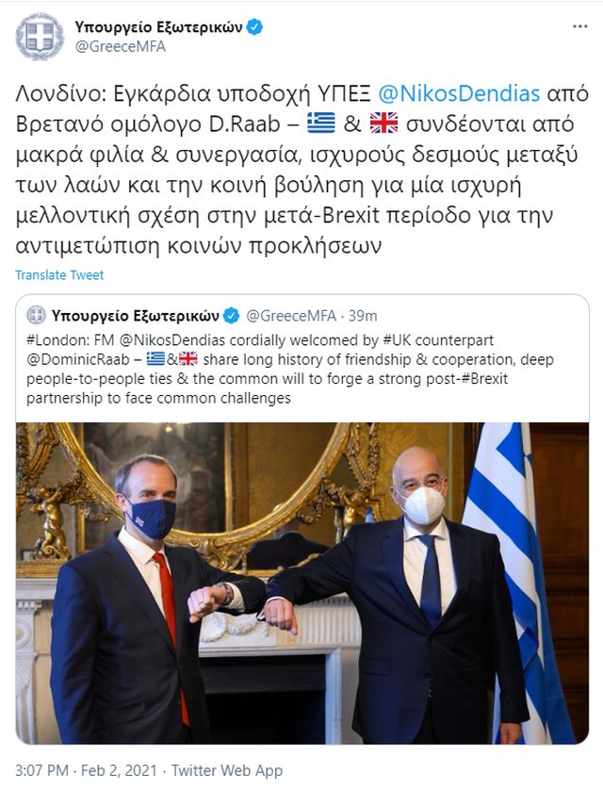Open the quoted tweet's @GreeceMFA handle
Image resolution: width=603 pixels, height=791 pixels.
click(x=291, y=316)
